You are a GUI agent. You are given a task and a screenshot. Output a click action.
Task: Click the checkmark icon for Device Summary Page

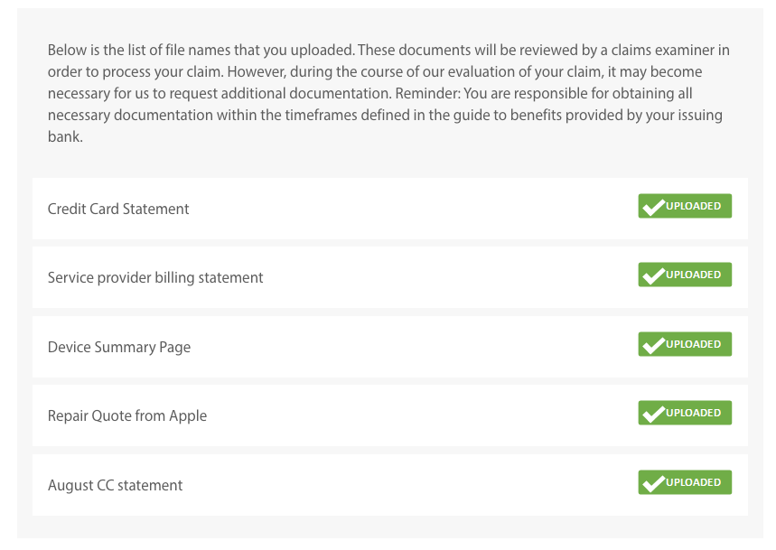click(653, 345)
